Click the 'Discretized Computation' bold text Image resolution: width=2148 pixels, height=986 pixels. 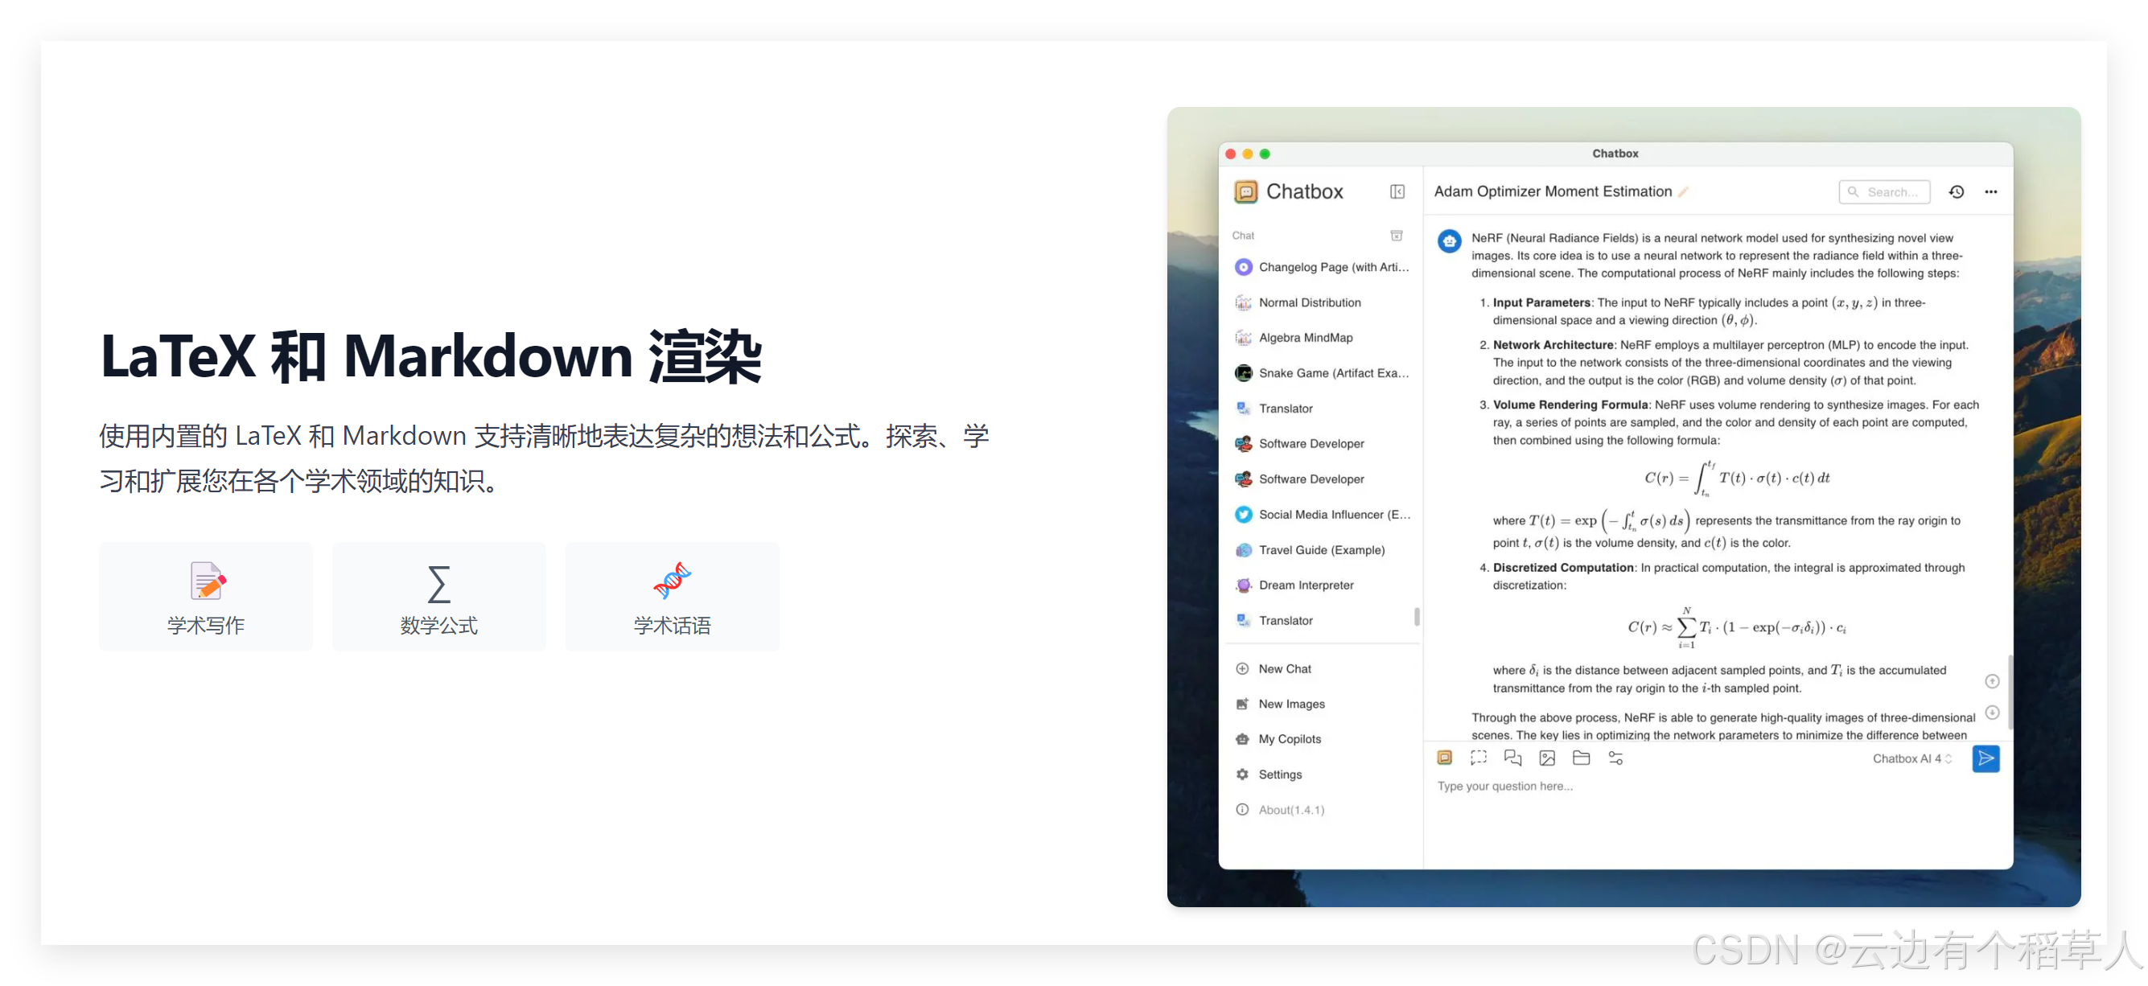click(1562, 568)
